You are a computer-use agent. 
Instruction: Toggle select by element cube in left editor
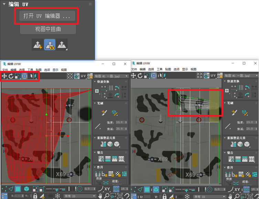pos(26,189)
